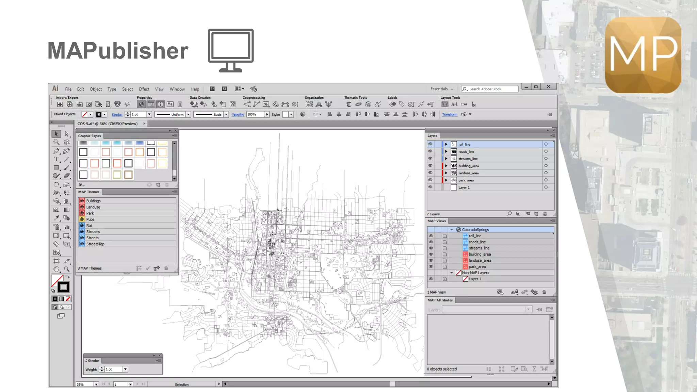The image size is (697, 392).
Task: Click the Bridge Br icon
Action: point(212,89)
